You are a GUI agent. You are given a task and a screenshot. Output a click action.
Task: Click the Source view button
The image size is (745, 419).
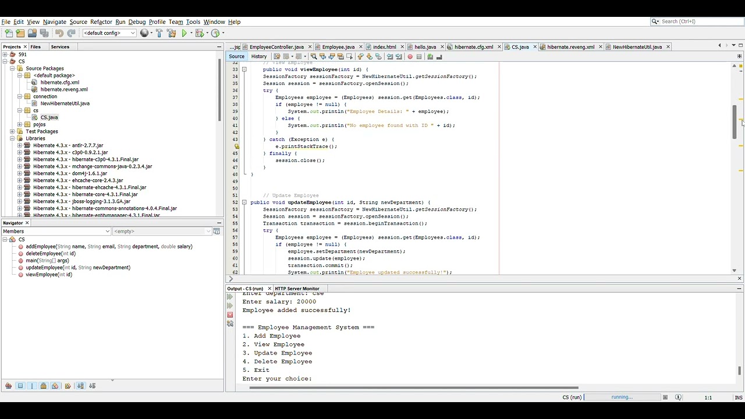click(x=236, y=56)
